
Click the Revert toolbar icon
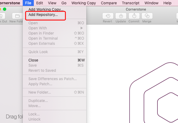[x=108, y=16]
